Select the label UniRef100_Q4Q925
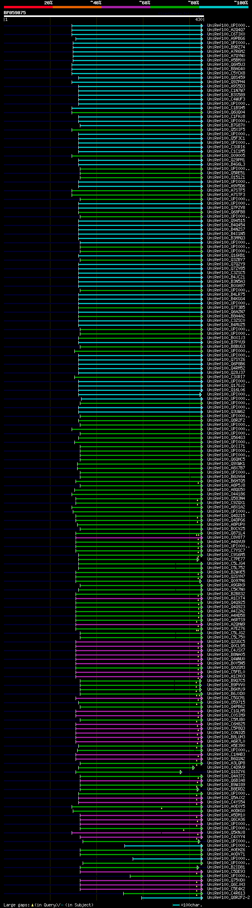Screen dimensions: 252x908 226,603
